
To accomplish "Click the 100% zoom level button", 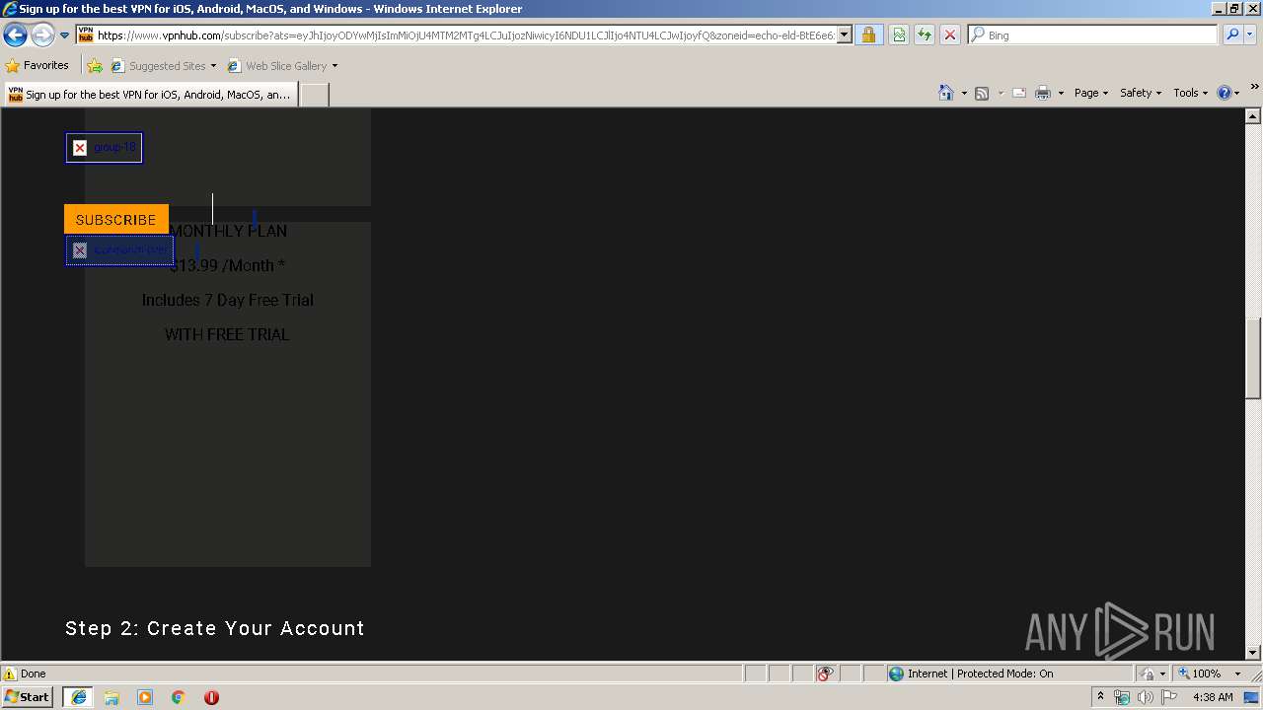I will [1200, 674].
